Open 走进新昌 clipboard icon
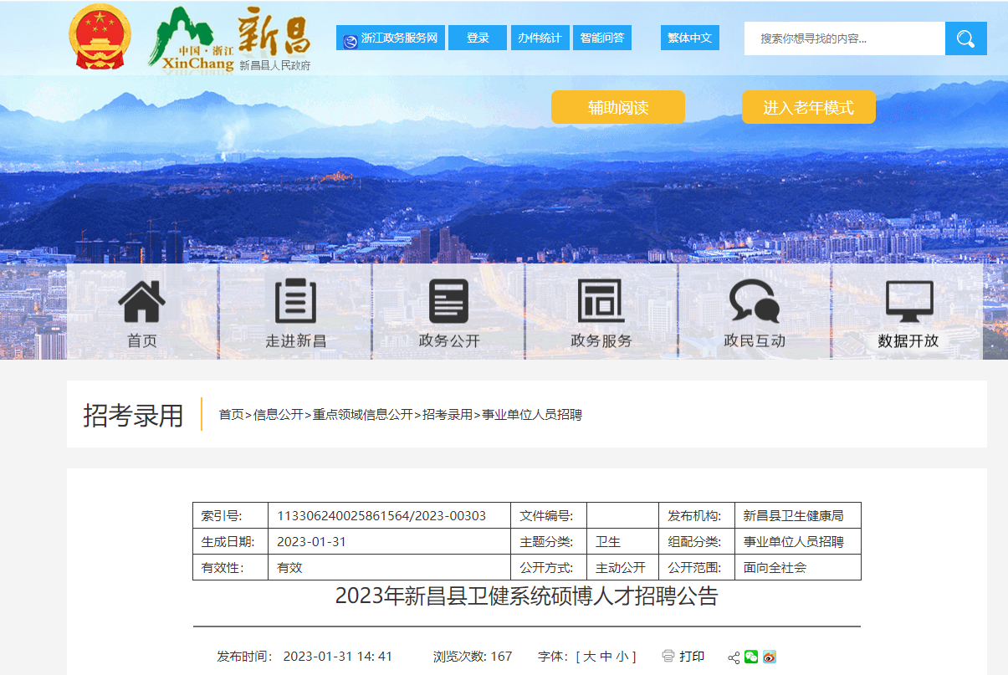 click(x=295, y=303)
